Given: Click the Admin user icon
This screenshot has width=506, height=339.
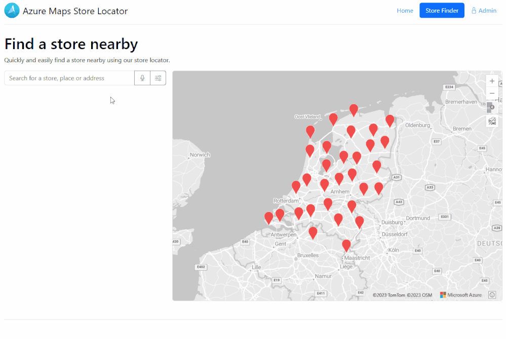Looking at the screenshot, I should coord(474,11).
